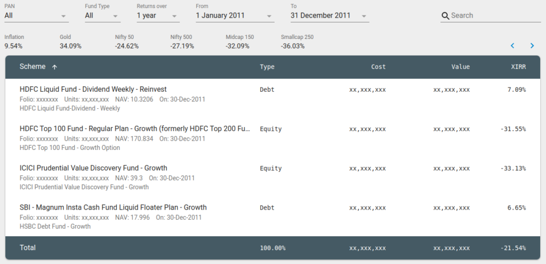Select HDFC Liquid Fund Dividend Weekly row
Viewport: 546px width, 264px height.
(272, 99)
